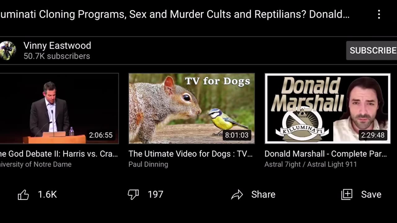Visit University of Notre Dame channel
Viewport: 397px width, 223px height.
pos(36,164)
